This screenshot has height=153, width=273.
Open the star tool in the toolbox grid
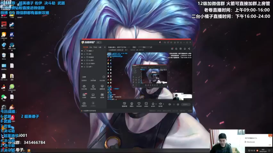93,87
